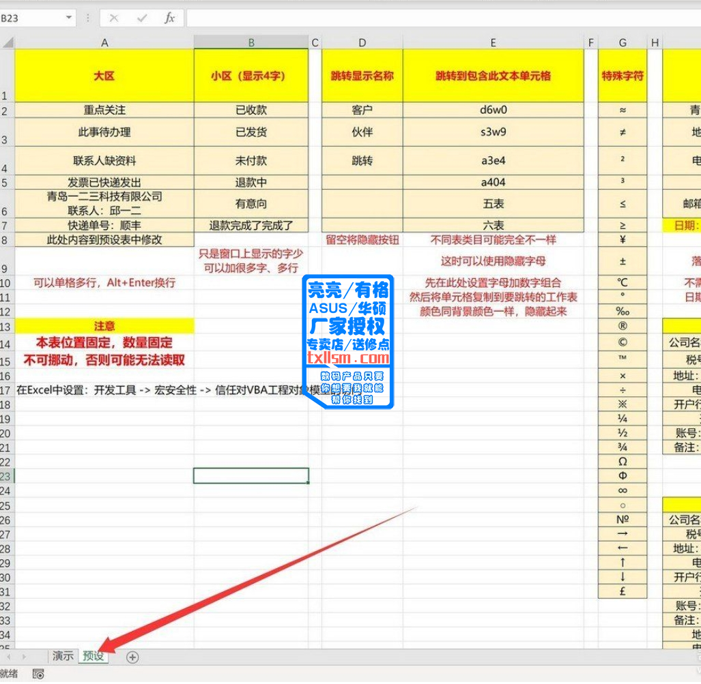The width and height of the screenshot is (701, 684).
Task: Click the Name Box showing B23
Action: coord(31,18)
